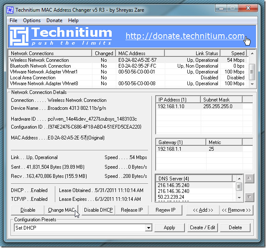Click DNS server list scroll down arrow
This screenshot has height=248, width=266.
click(x=239, y=197)
